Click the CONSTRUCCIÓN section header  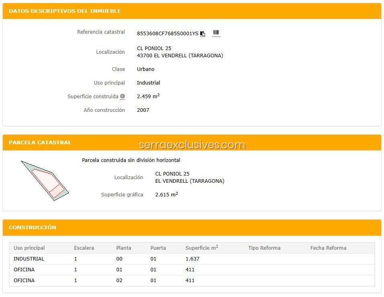click(x=33, y=227)
